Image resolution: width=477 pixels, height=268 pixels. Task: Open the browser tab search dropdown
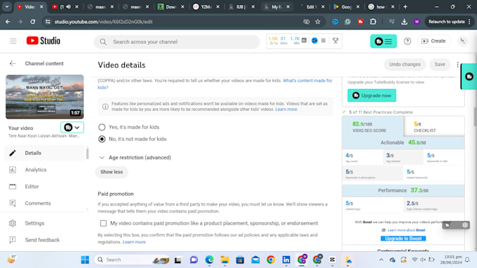(x=7, y=7)
